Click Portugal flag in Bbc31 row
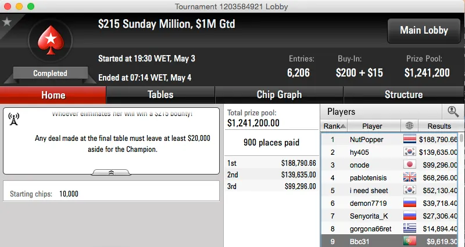465x247 pixels. 410,241
